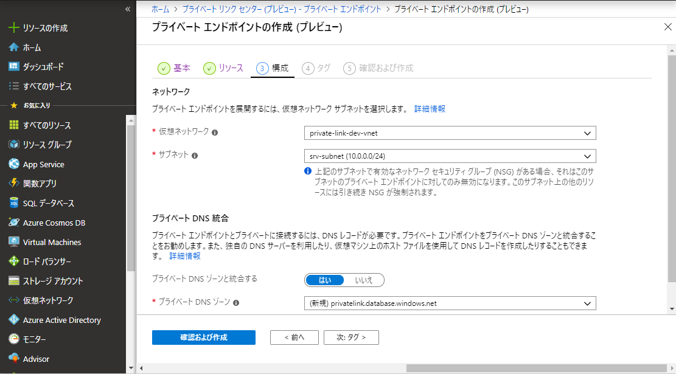This screenshot has width=676, height=374.
Task: Go to the 確認および作成 step tab
Action: 378,68
